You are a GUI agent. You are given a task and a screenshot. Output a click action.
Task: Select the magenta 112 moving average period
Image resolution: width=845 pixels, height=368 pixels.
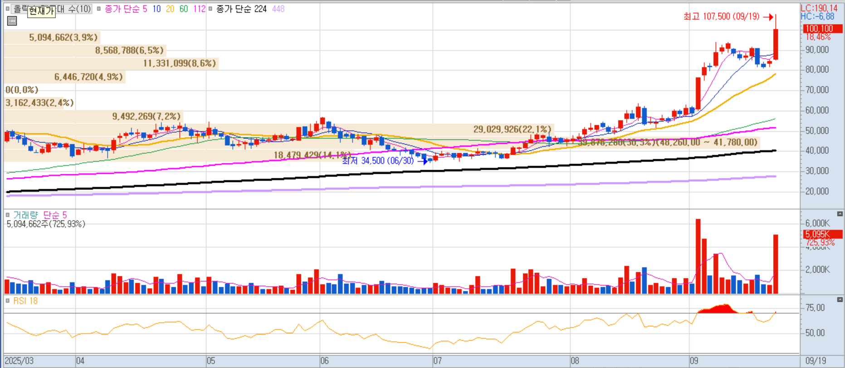(x=199, y=9)
